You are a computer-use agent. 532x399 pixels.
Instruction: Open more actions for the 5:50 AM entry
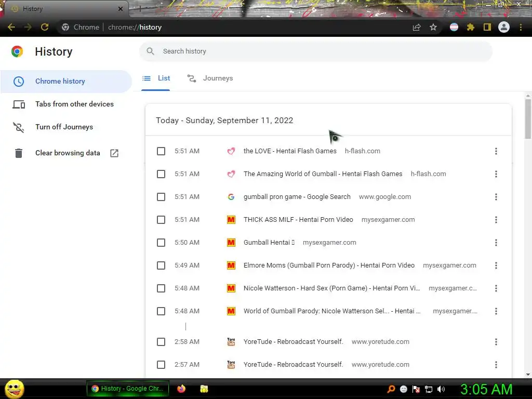pos(496,243)
